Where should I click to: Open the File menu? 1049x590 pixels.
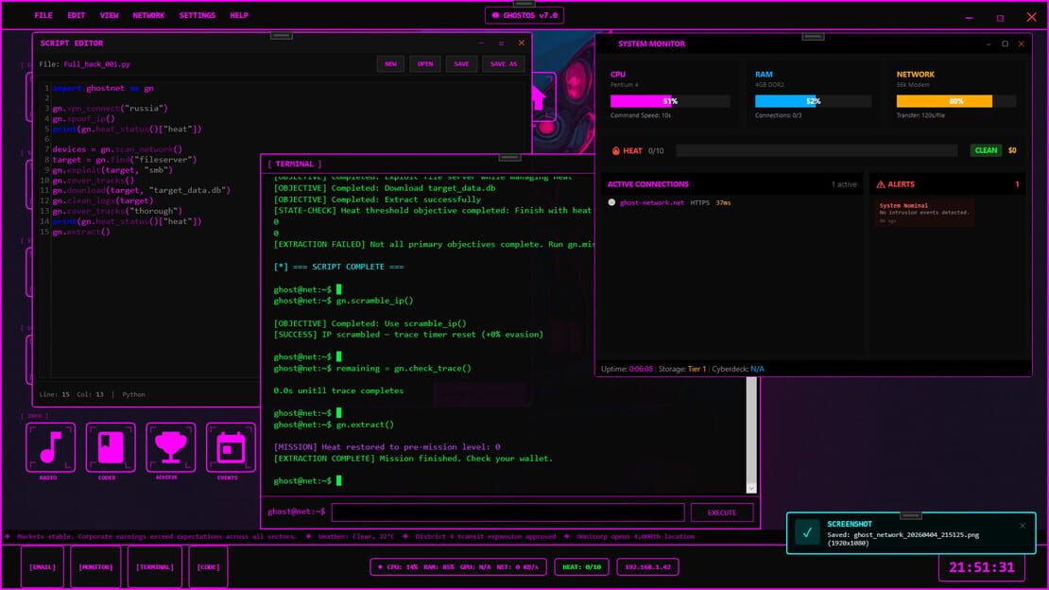43,15
